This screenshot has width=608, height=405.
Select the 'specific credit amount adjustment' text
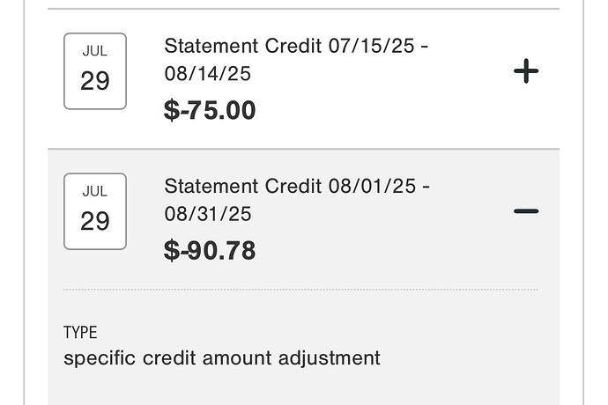click(x=222, y=358)
